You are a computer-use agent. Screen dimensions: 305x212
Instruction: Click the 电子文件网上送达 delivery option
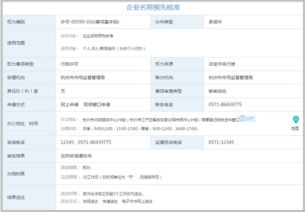point(137,202)
